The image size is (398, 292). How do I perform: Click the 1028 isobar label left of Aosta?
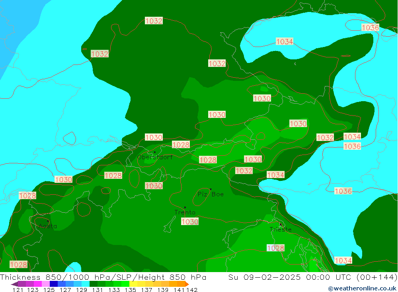point(27,196)
